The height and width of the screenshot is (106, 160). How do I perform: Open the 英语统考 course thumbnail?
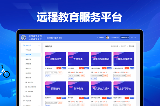tap(56, 88)
